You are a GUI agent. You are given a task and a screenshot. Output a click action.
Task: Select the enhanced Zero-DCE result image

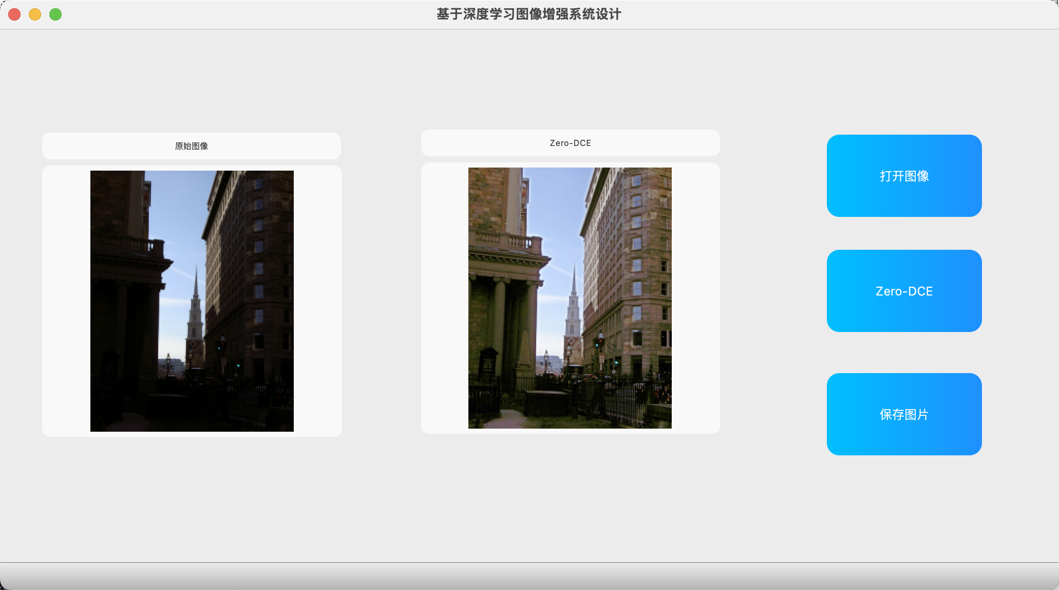click(x=570, y=298)
